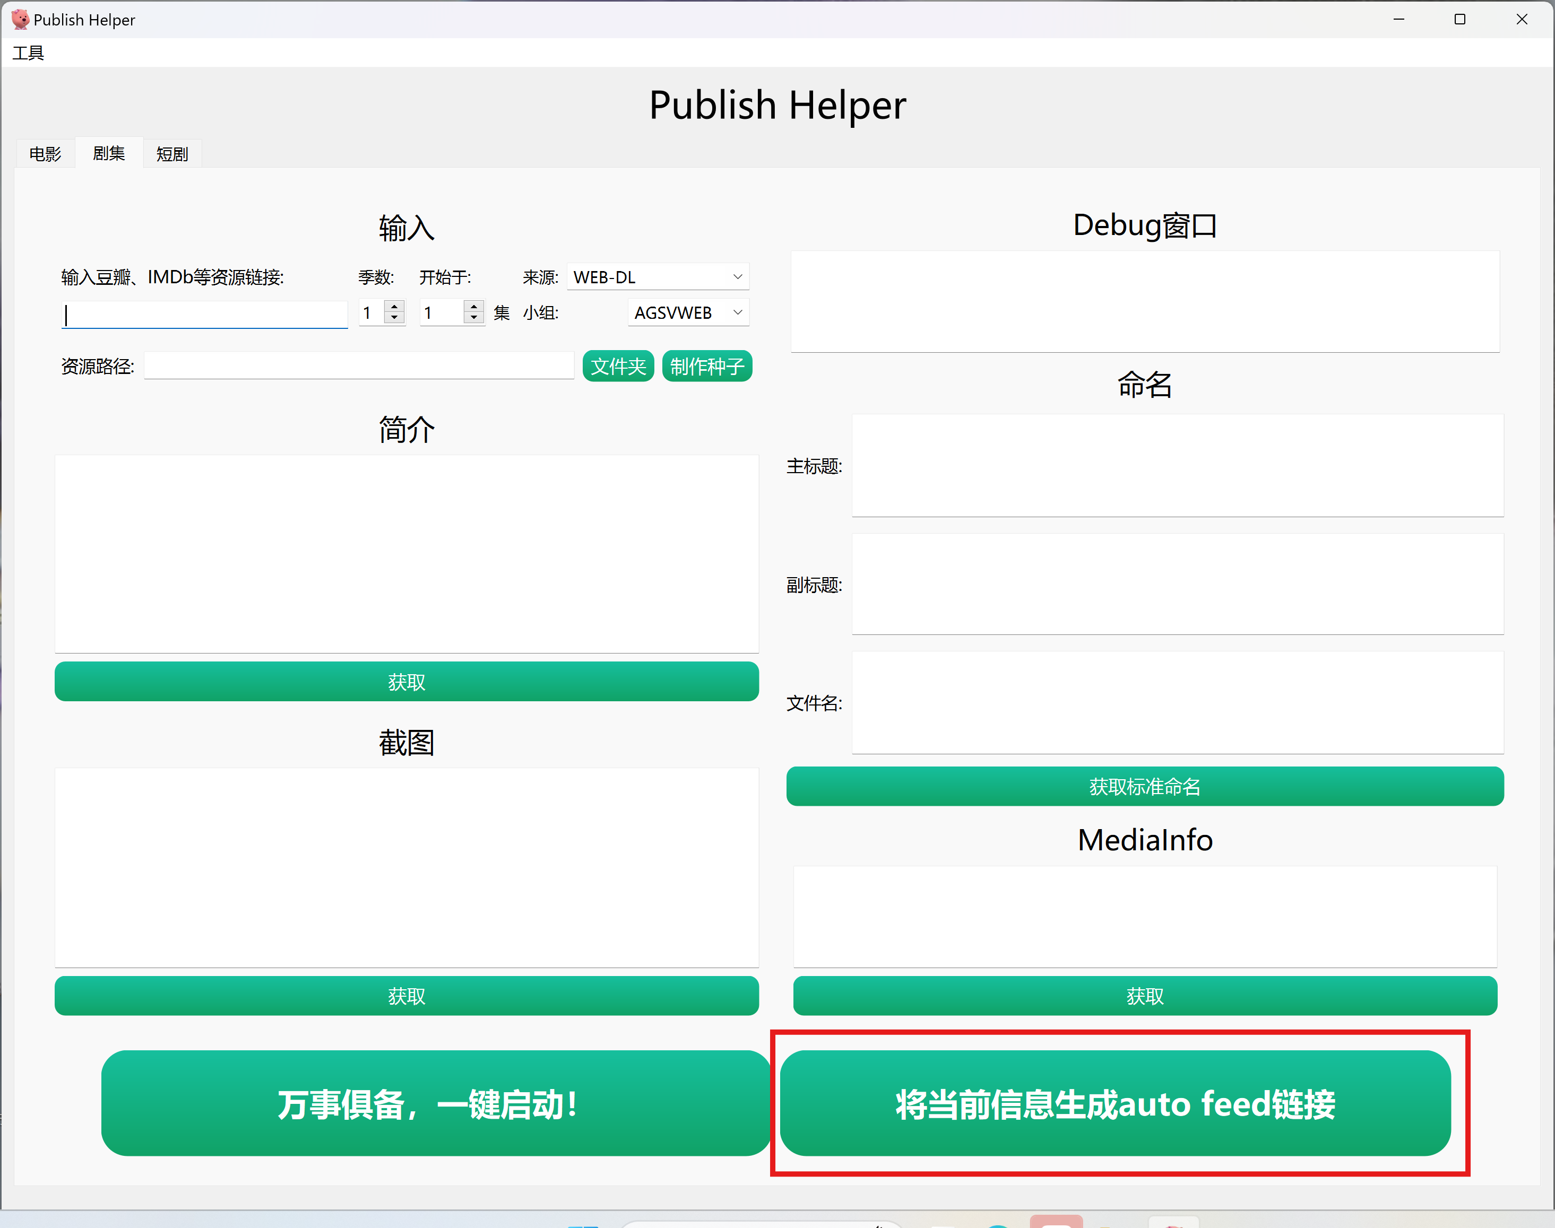Switch to the 电影 tab
The height and width of the screenshot is (1228, 1555).
tap(45, 154)
